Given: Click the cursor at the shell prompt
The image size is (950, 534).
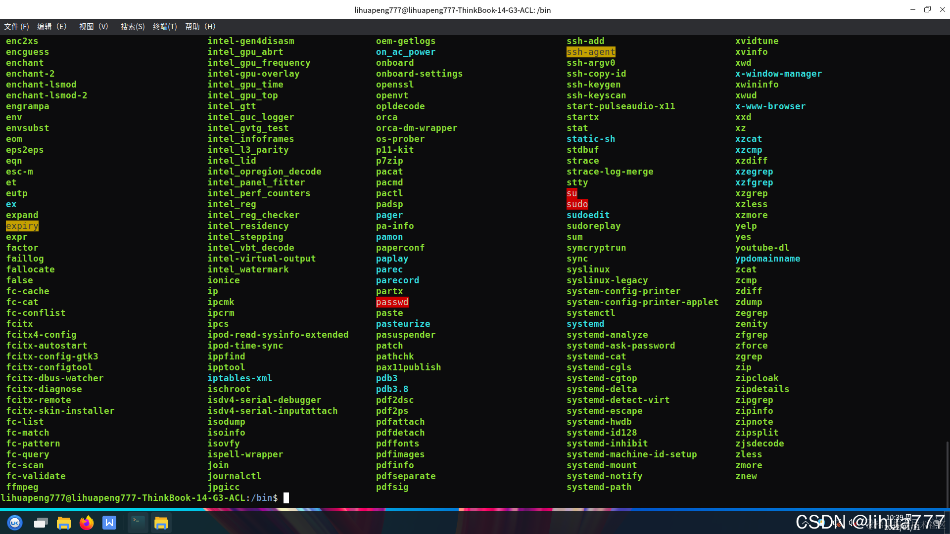Looking at the screenshot, I should 286,498.
